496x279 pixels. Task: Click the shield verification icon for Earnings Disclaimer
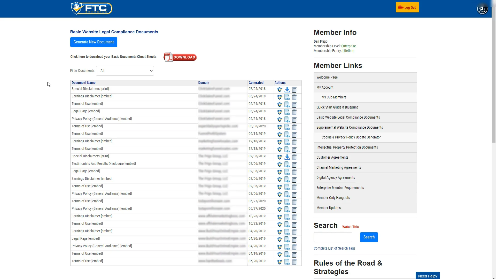(x=280, y=97)
